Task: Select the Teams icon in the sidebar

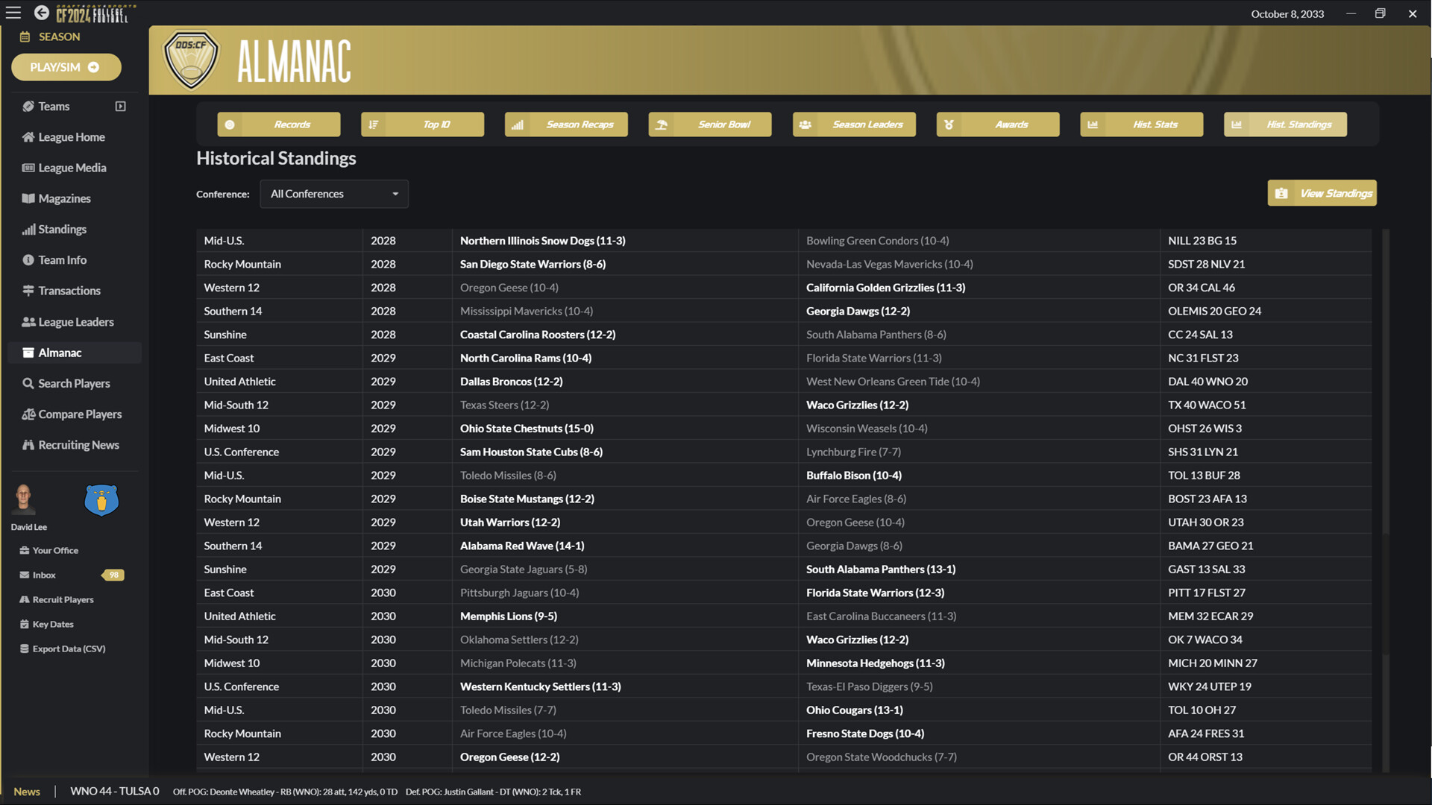Action: (x=28, y=106)
